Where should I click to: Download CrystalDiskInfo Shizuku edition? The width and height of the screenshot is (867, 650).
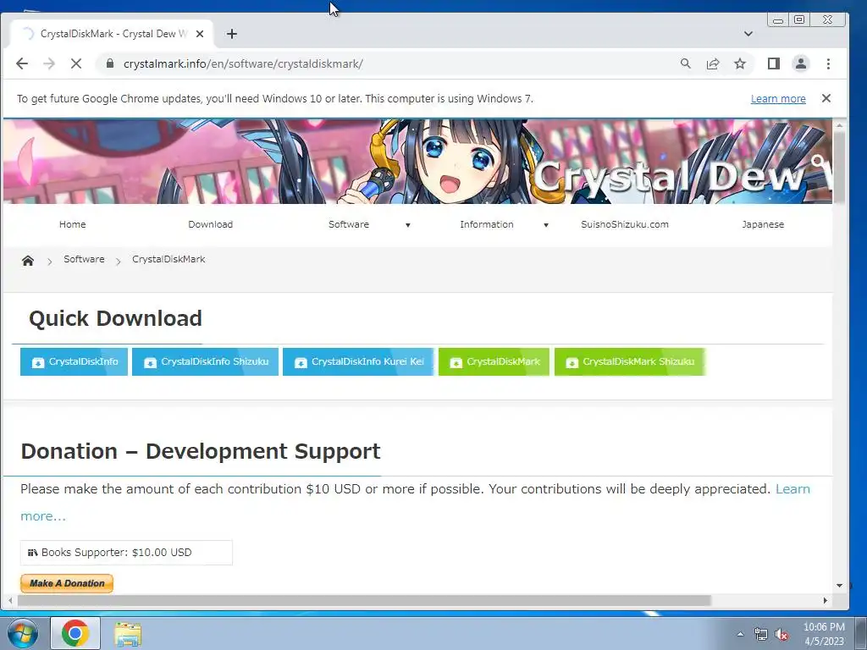205,361
